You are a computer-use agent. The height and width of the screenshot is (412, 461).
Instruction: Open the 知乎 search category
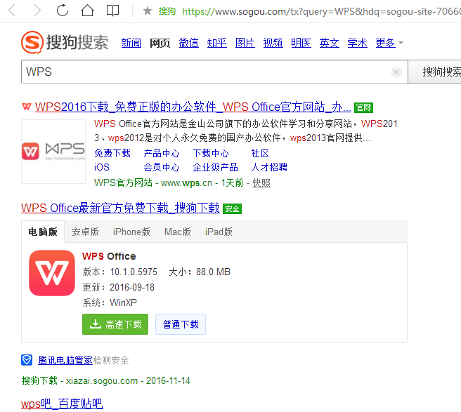[x=216, y=43]
